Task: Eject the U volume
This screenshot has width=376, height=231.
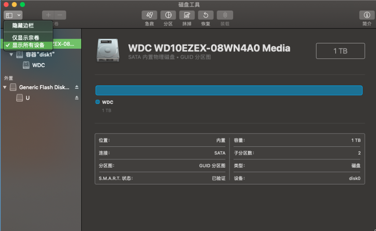Action: click(x=77, y=98)
